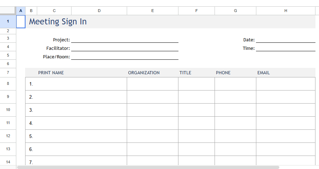319x169 pixels.
Task: Click the name cell numbered 1.
Action: (x=76, y=84)
